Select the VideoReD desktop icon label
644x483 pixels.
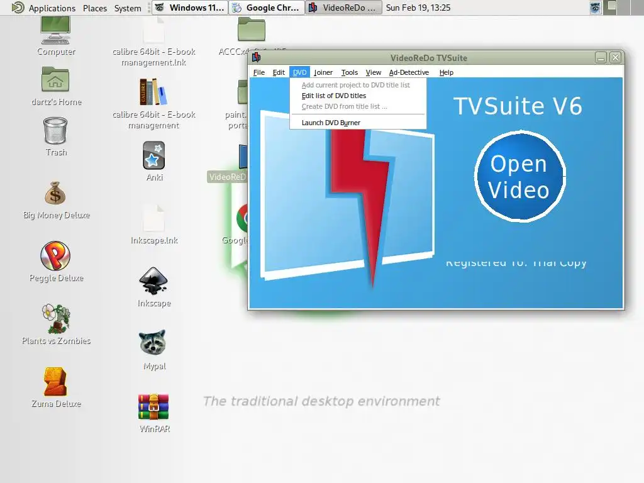[228, 177]
